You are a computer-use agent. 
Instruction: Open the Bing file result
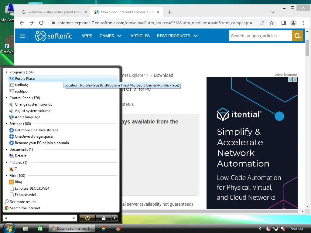(16, 182)
